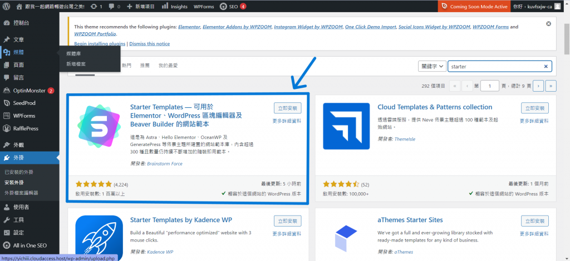Open the Elementor recommended plugin link

coord(189,27)
